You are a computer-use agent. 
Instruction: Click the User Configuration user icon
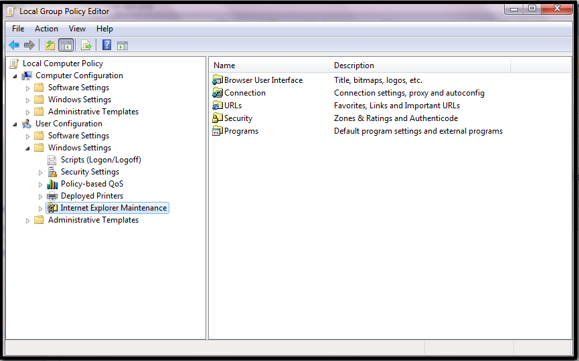27,124
